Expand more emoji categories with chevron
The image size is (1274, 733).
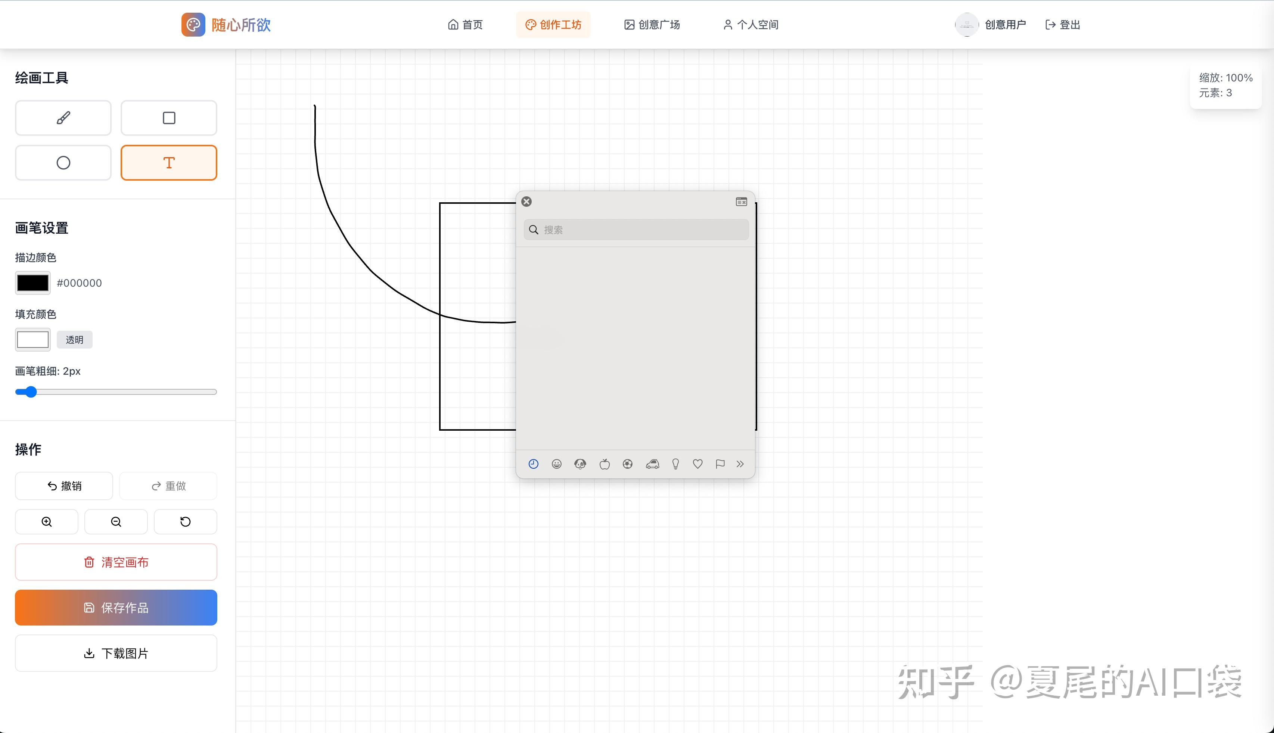click(740, 464)
